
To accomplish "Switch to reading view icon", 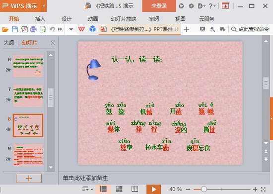I will [135, 189].
